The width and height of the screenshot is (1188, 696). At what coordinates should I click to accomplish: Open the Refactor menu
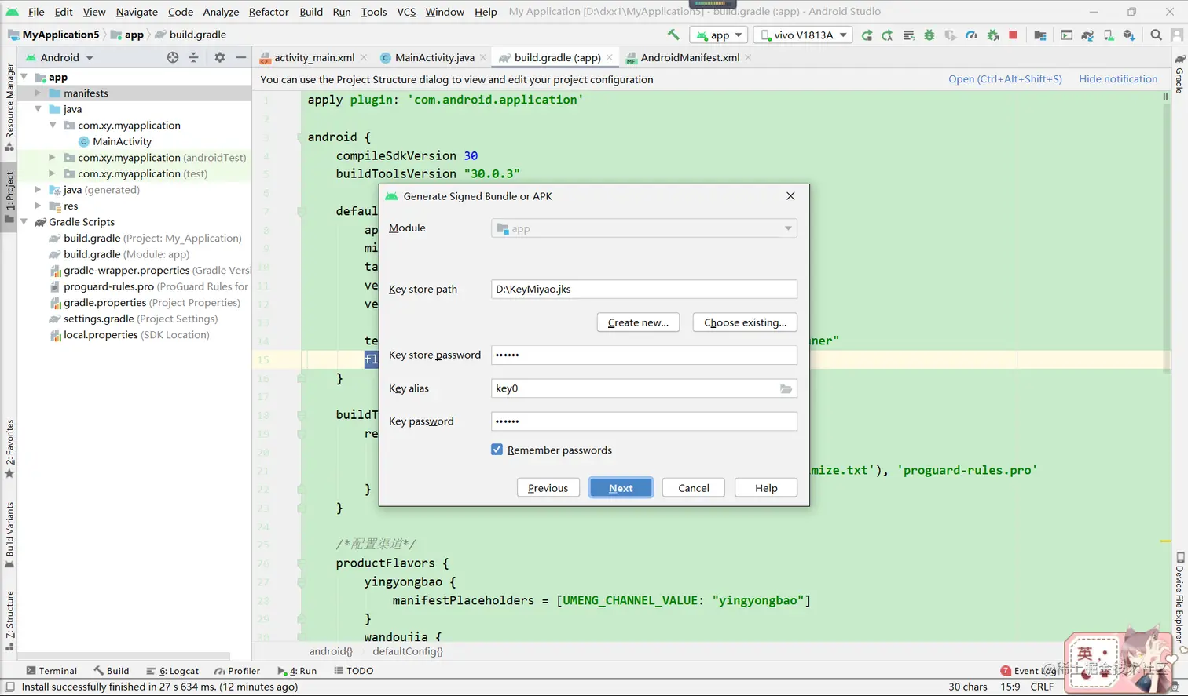coord(269,12)
